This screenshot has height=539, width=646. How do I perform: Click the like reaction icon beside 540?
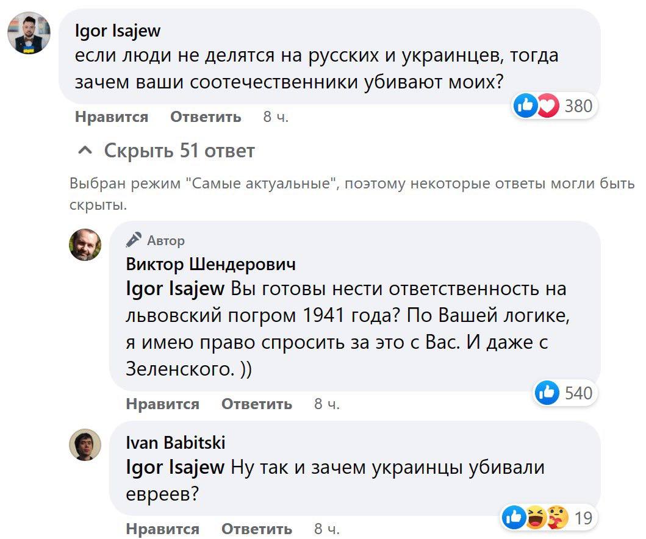(547, 393)
